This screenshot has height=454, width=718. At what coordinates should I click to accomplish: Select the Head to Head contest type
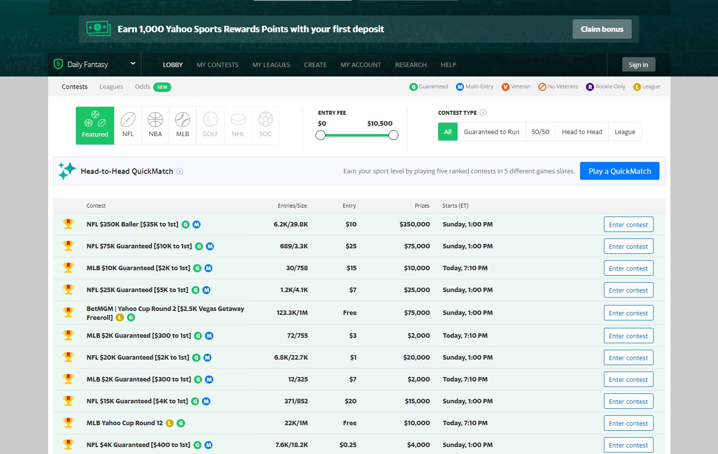pos(582,132)
